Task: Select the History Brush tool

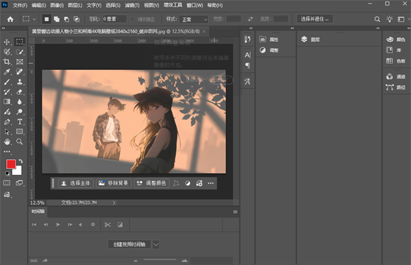Action: point(7,92)
